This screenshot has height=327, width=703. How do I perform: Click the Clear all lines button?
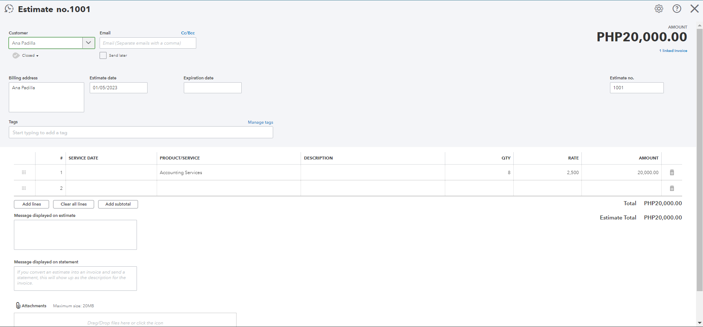click(74, 204)
